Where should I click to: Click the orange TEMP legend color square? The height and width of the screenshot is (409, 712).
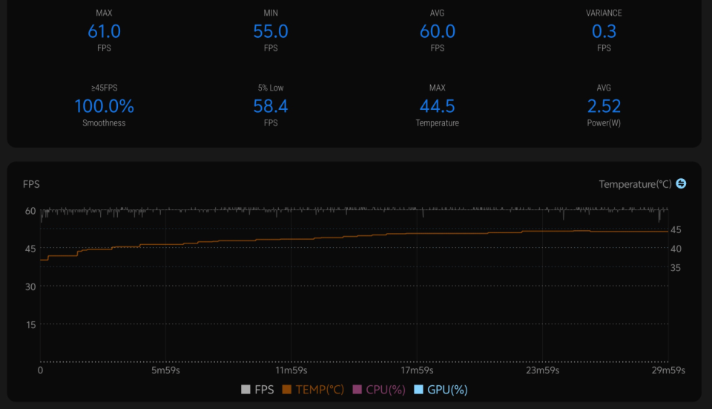coord(286,390)
